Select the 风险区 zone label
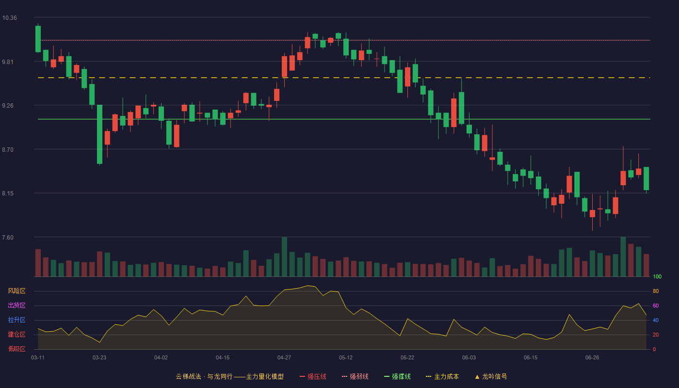Screen dimensions: 679x388 coord(16,291)
